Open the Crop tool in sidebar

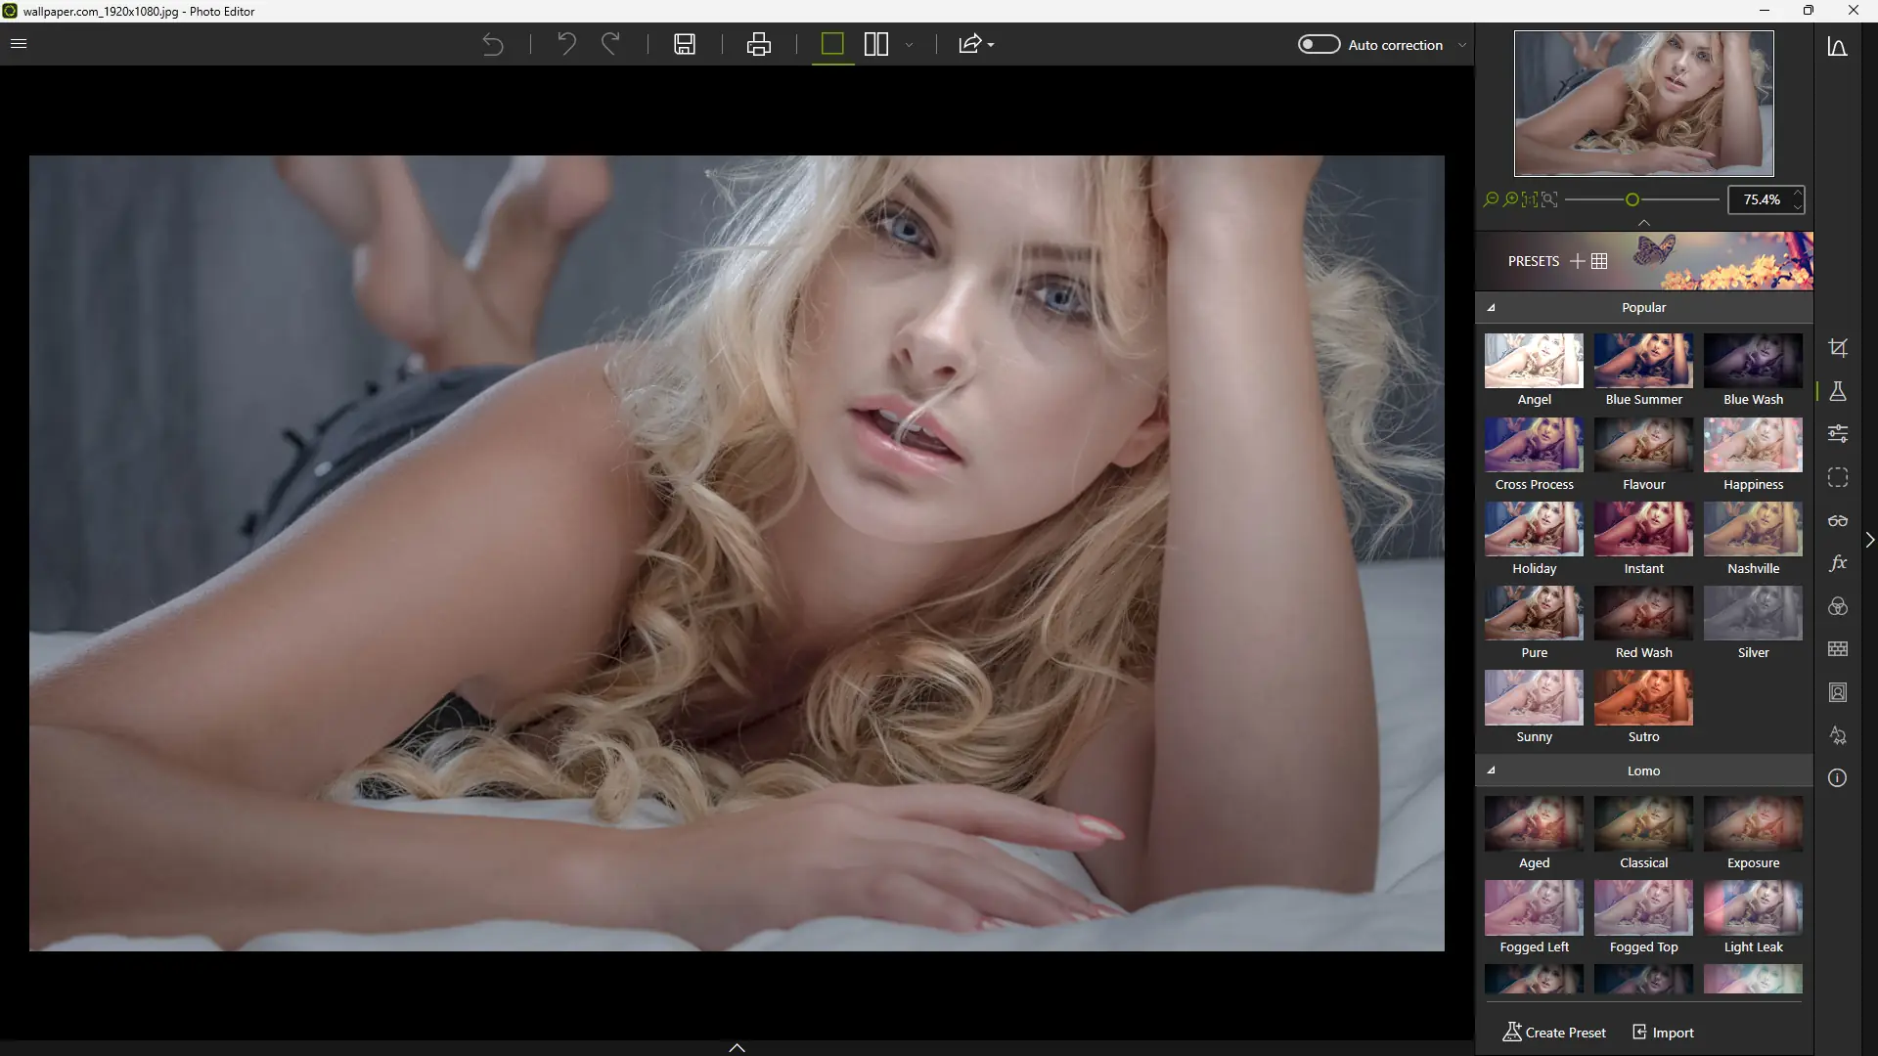[1838, 348]
